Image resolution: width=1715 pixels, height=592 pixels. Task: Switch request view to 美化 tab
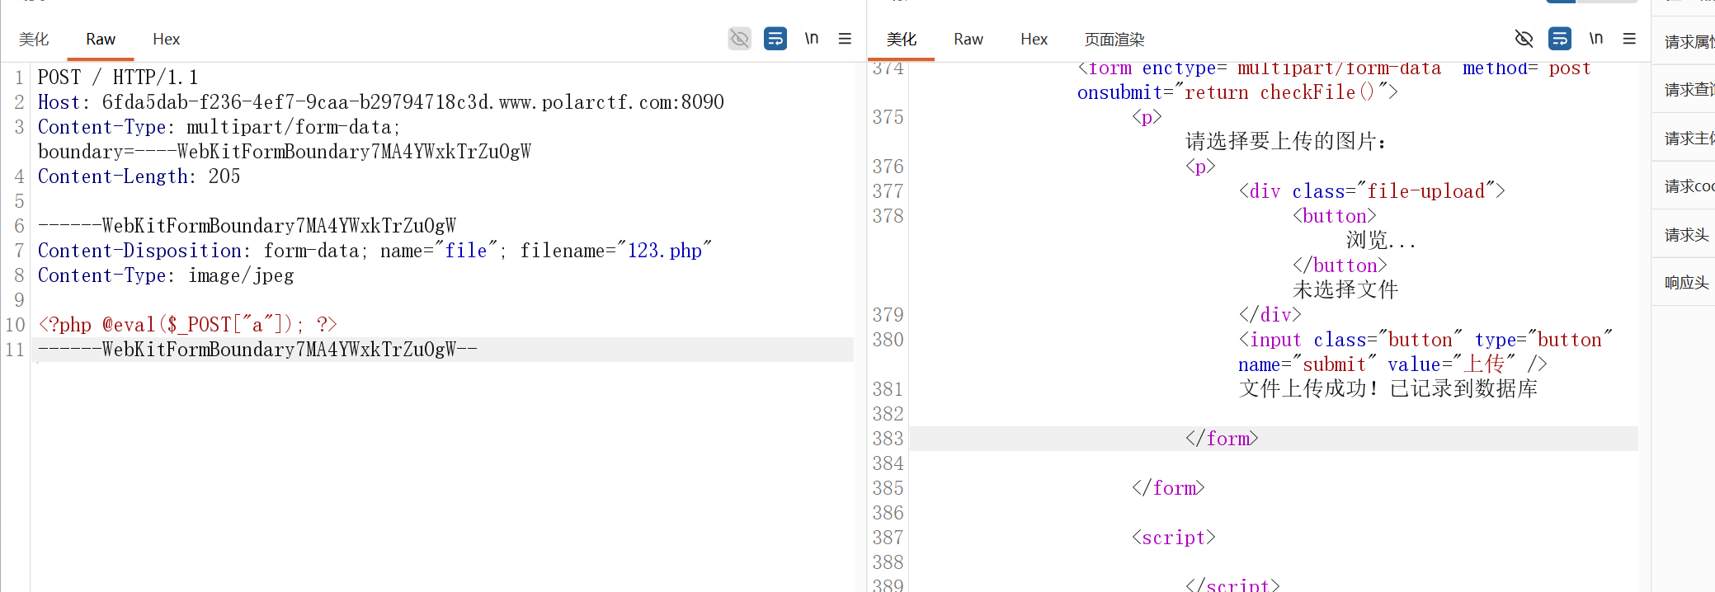[x=34, y=40]
